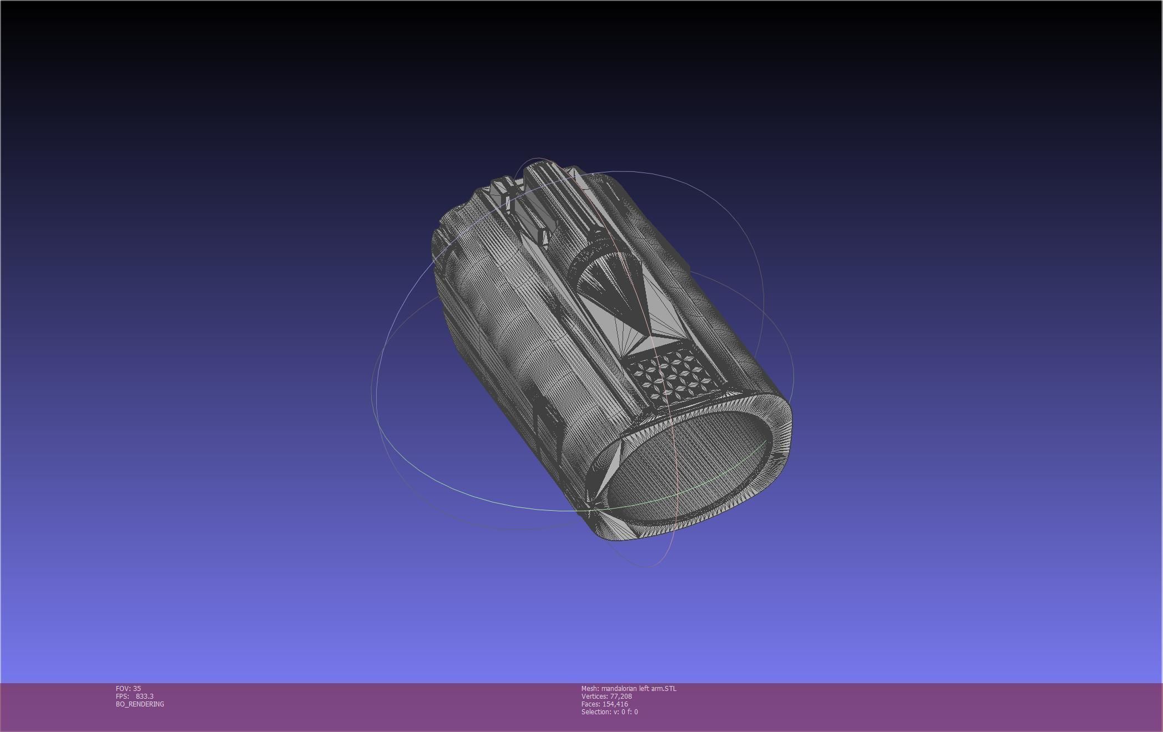Click the FOV: 35 readout

point(128,688)
